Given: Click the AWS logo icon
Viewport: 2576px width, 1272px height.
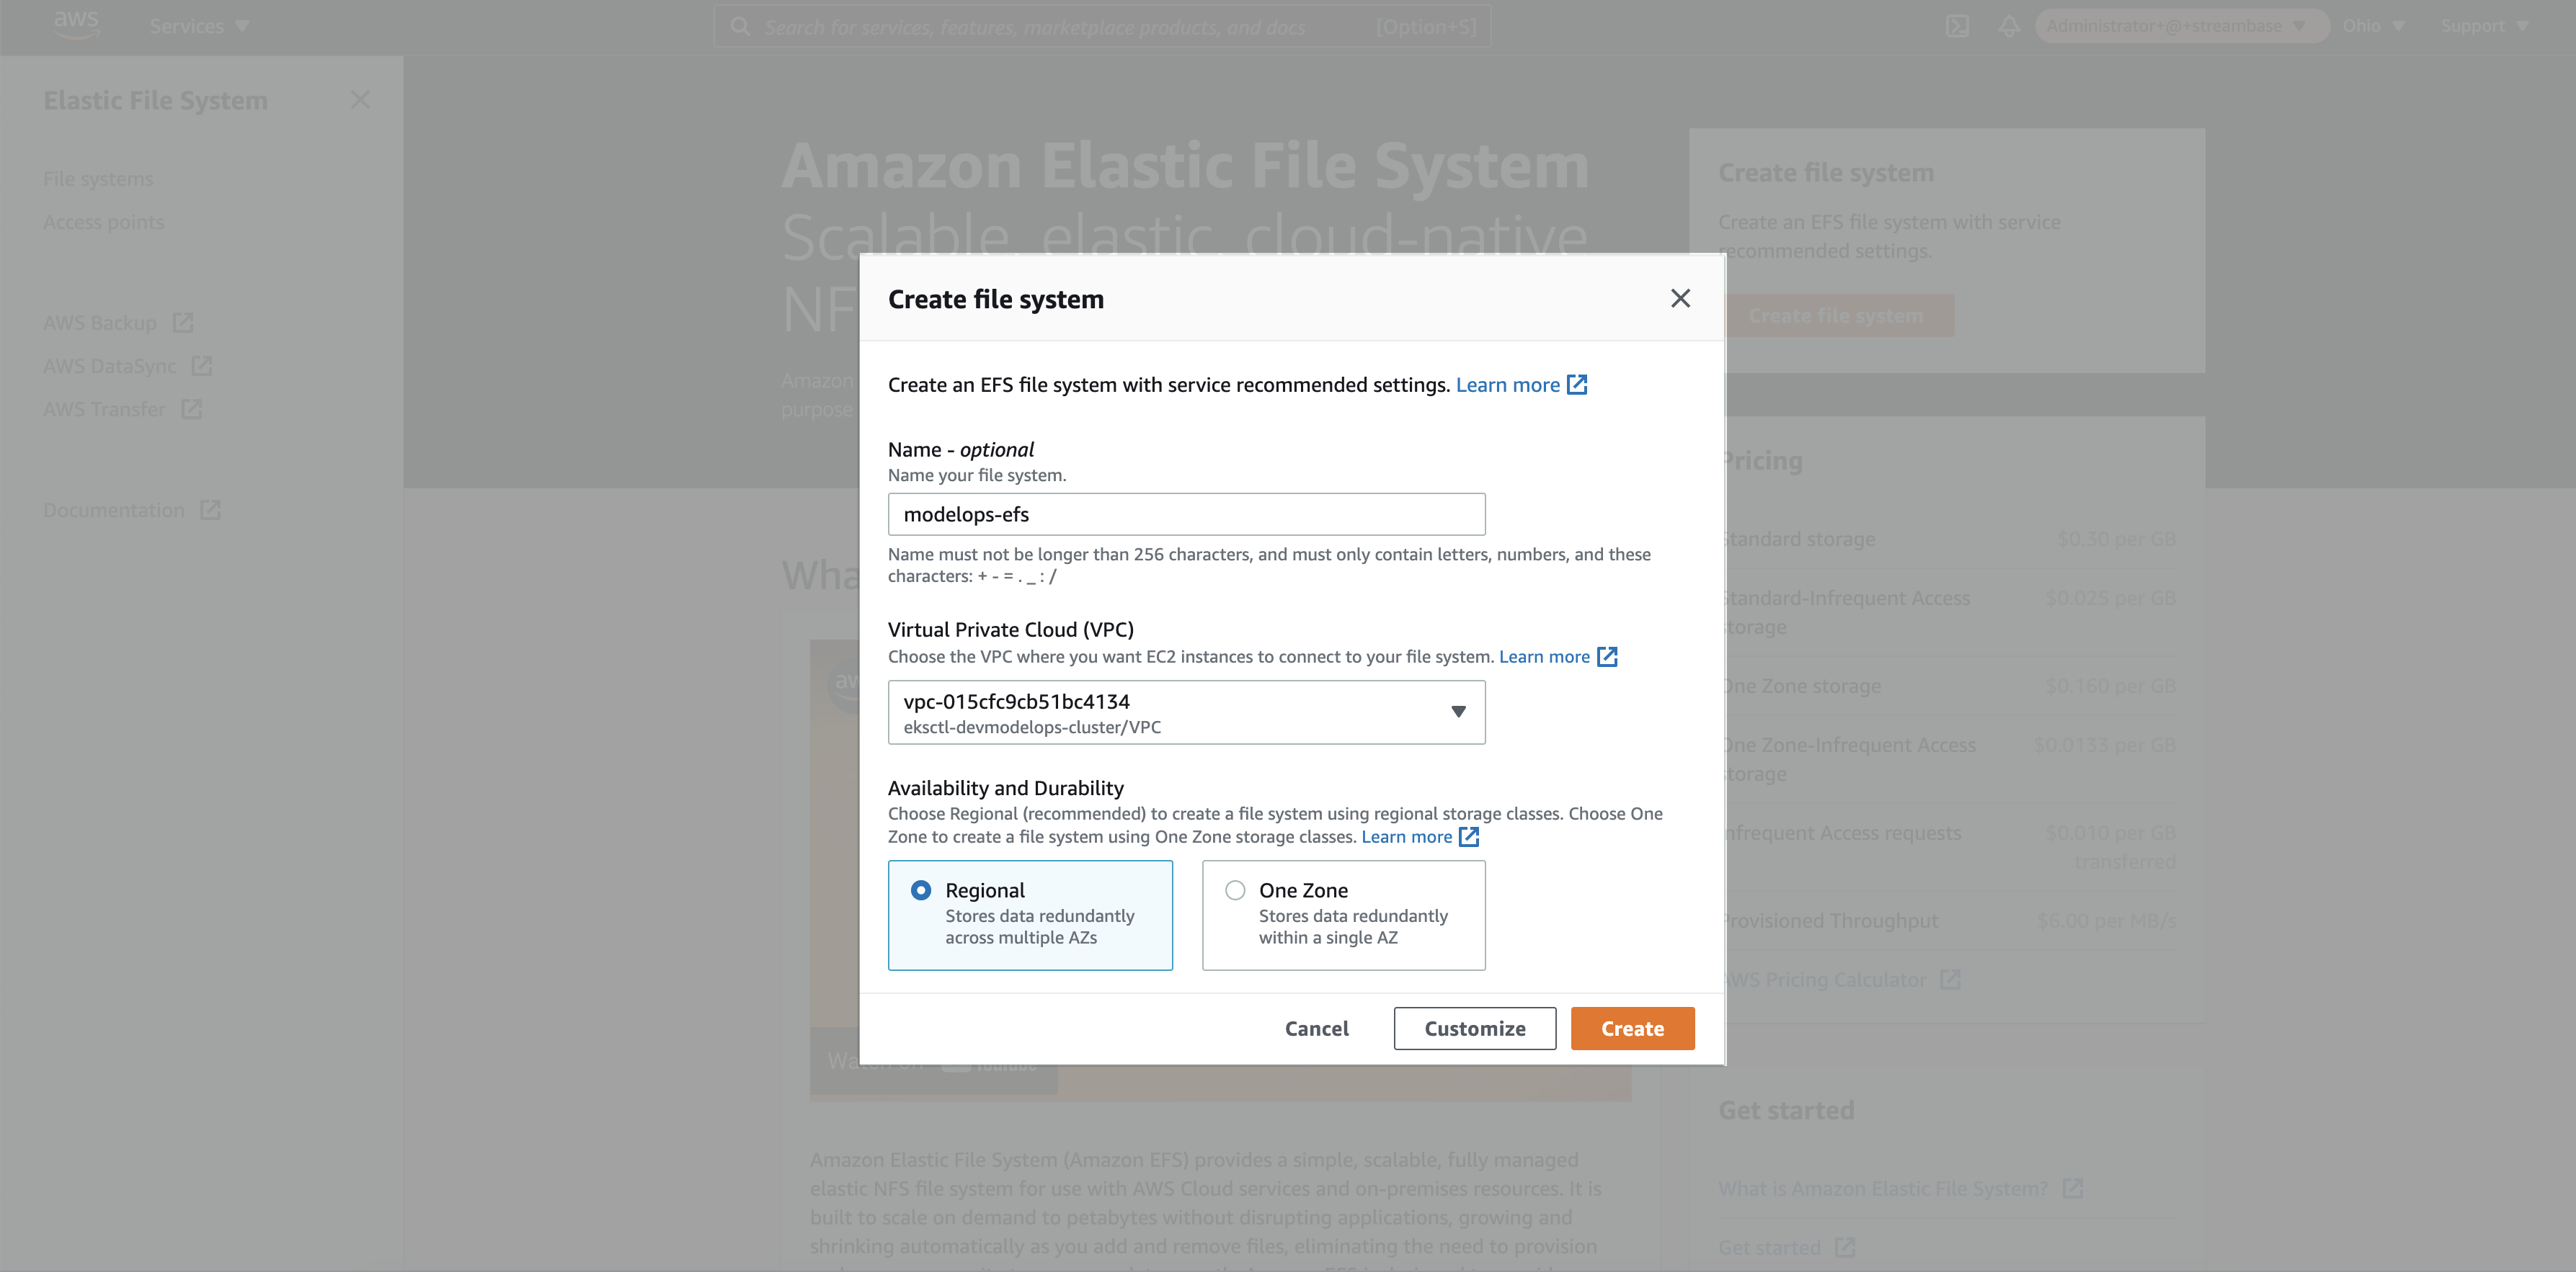Looking at the screenshot, I should click(76, 24).
